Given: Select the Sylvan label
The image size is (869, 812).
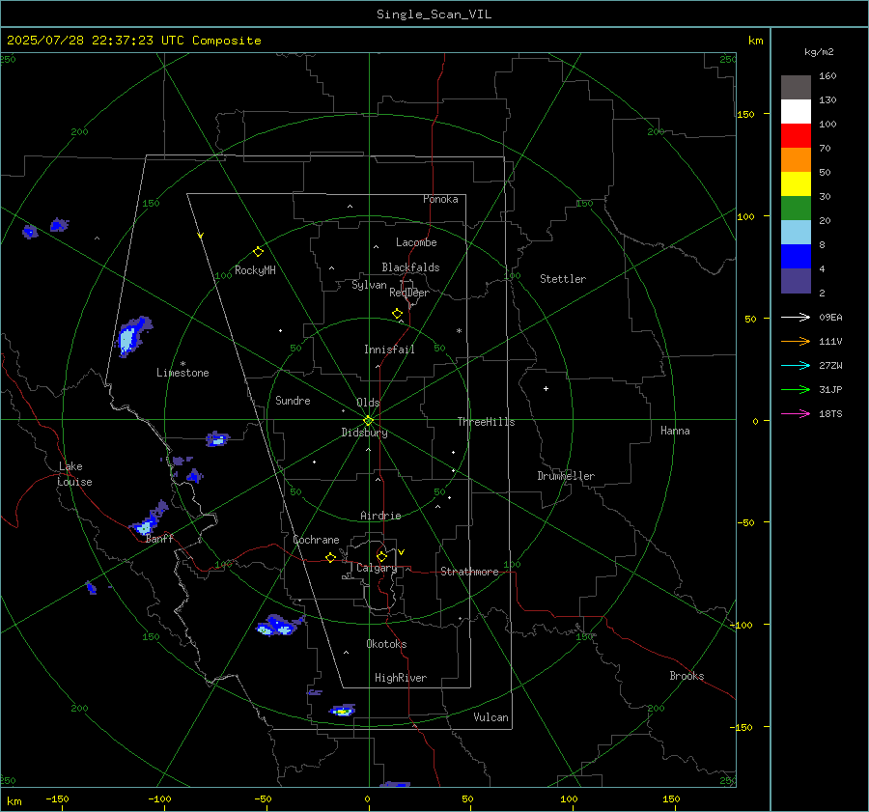Looking at the screenshot, I should coord(369,285).
